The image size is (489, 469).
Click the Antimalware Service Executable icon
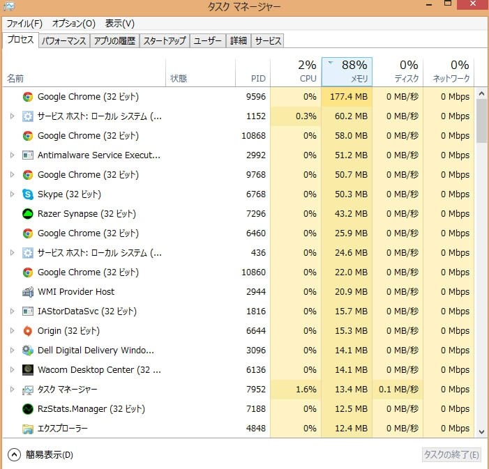(28, 155)
